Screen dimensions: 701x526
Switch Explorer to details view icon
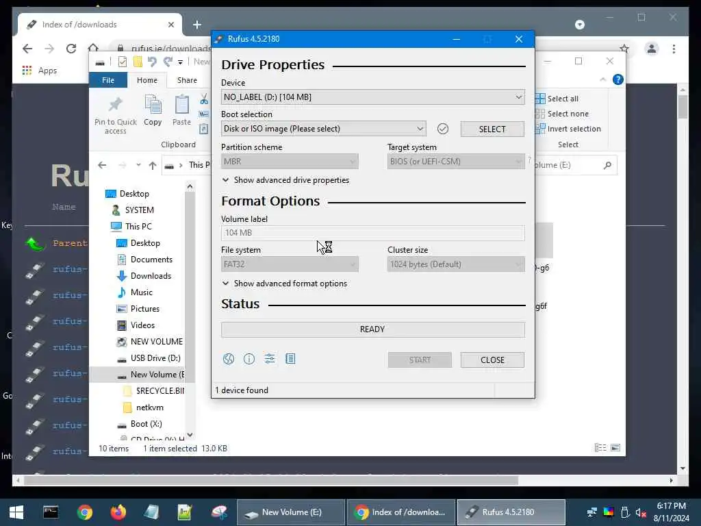point(600,448)
